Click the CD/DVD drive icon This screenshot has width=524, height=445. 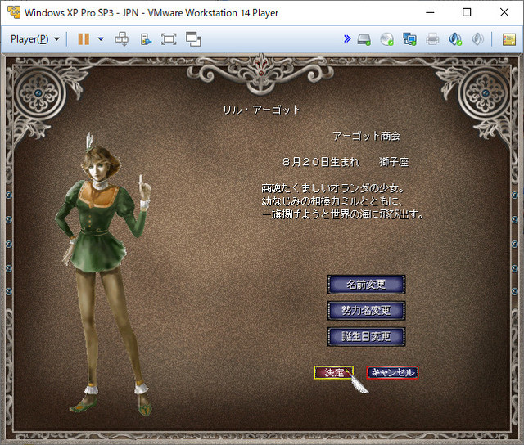pos(386,39)
